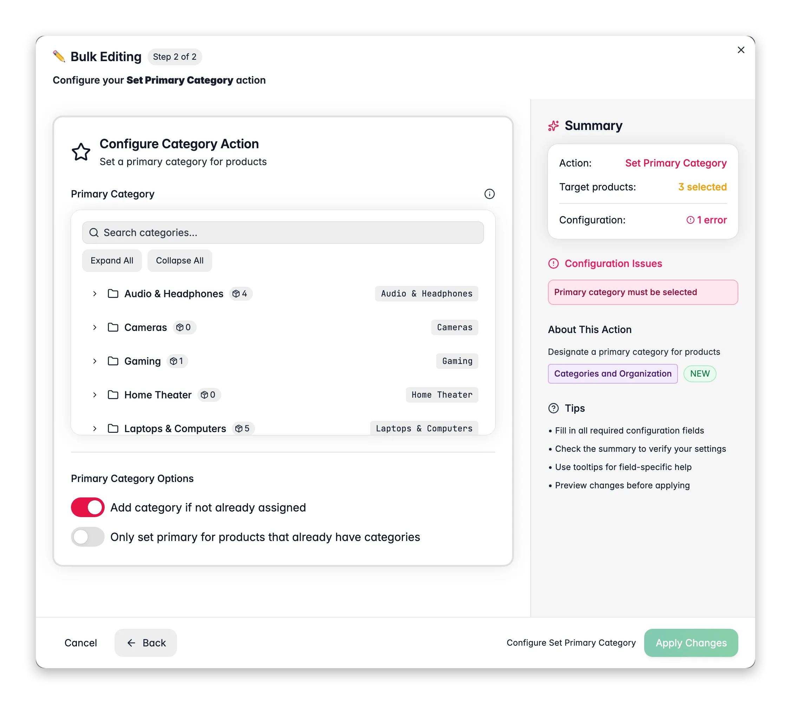This screenshot has height=704, width=791.
Task: Expand the Home Theater category
Action: (94, 395)
